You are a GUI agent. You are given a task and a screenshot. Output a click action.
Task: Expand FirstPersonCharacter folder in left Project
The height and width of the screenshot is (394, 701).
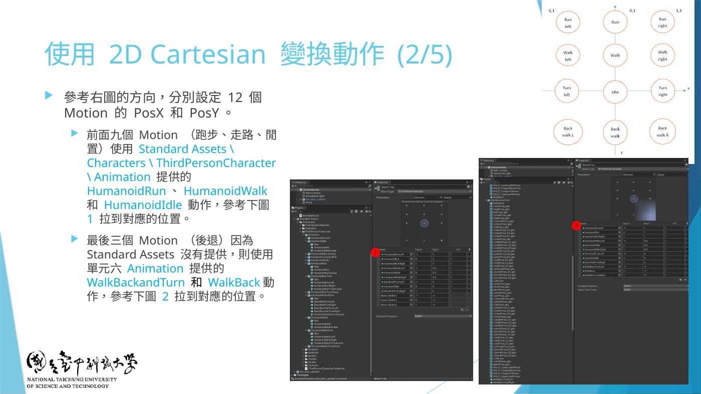tap(300, 225)
